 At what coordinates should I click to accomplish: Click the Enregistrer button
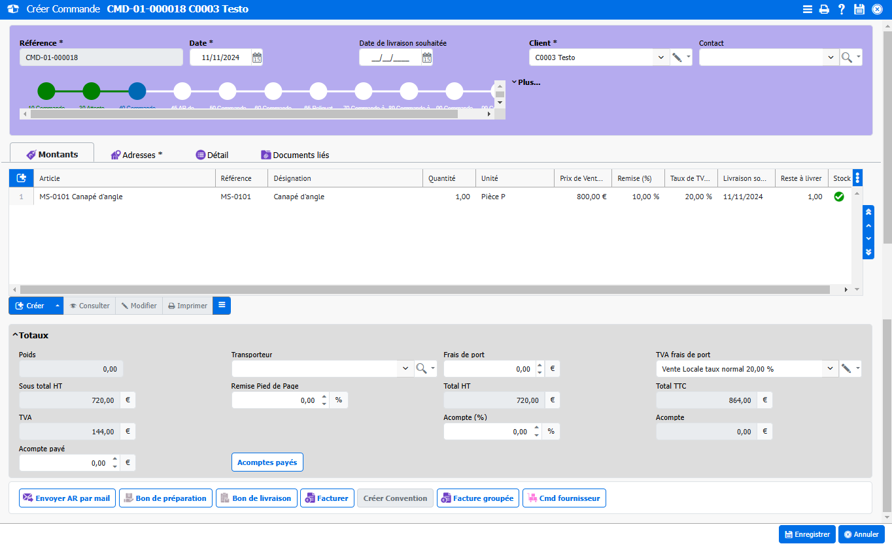(807, 534)
